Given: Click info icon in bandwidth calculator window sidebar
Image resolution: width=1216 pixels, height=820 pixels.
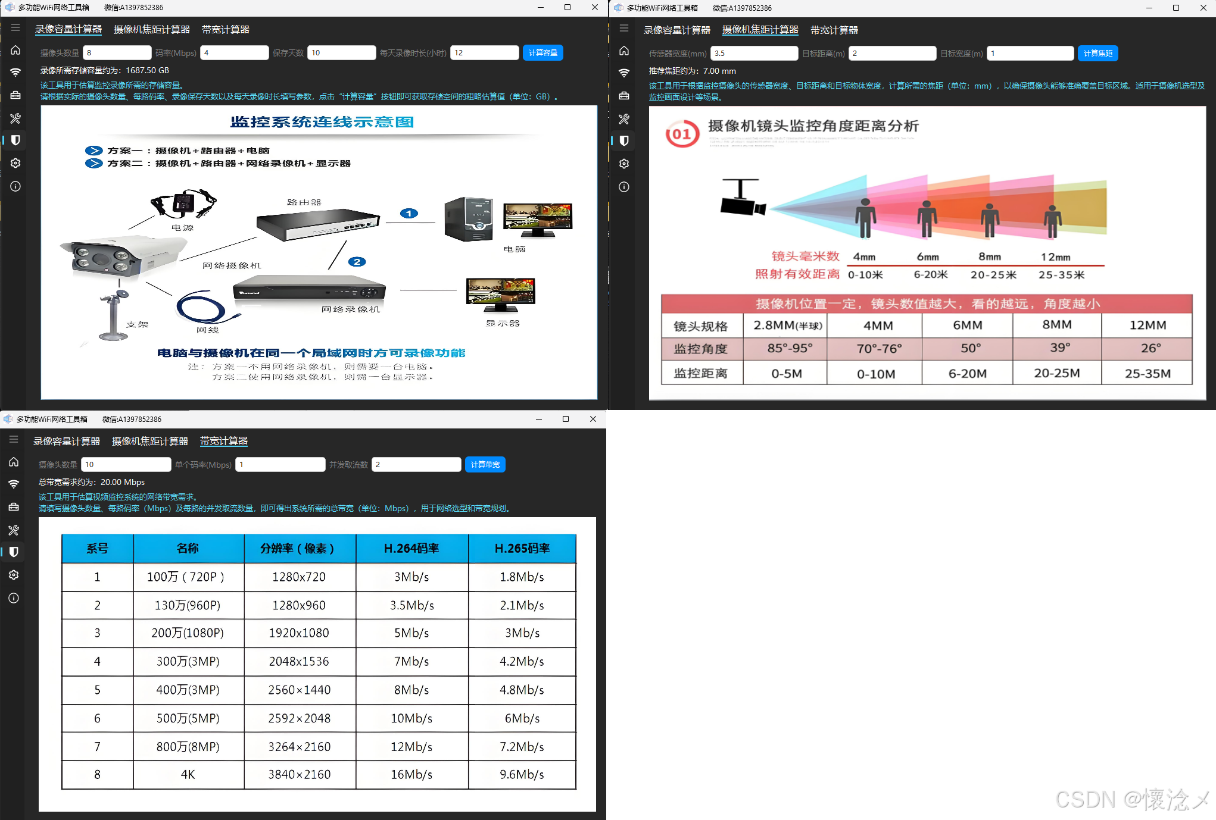Looking at the screenshot, I should [x=14, y=598].
